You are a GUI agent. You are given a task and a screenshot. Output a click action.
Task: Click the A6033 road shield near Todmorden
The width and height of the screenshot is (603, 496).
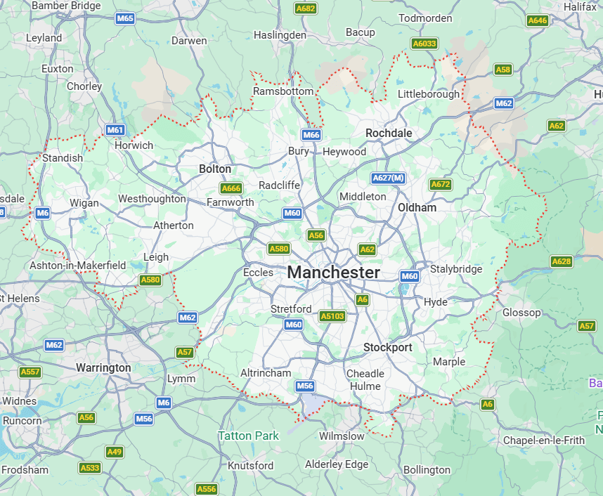[x=424, y=44]
